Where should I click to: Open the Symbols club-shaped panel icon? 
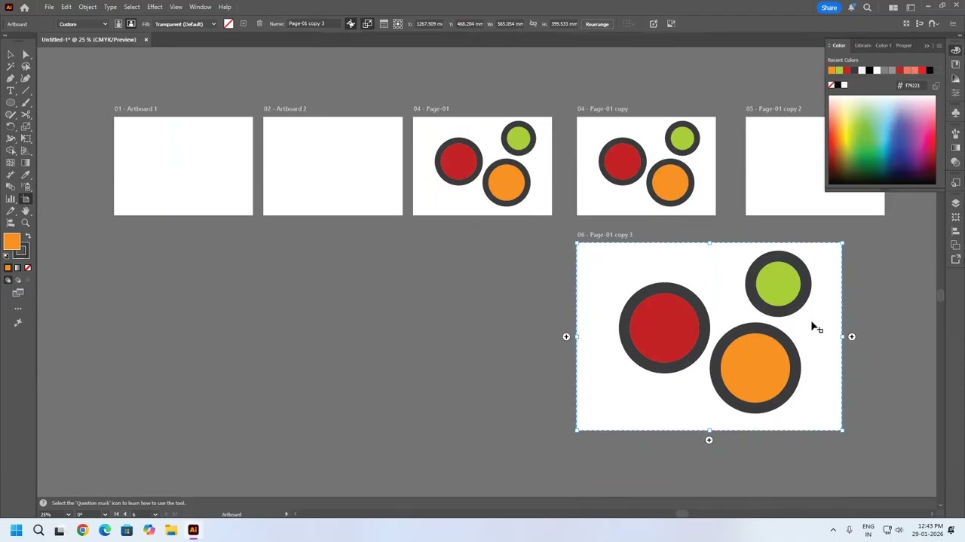pyautogui.click(x=956, y=113)
